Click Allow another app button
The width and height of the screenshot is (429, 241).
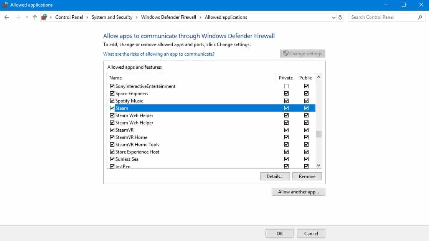tap(299, 192)
